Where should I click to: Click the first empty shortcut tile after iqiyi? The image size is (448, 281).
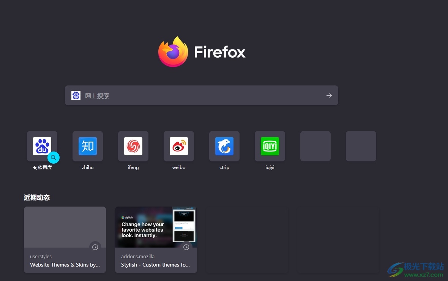point(315,146)
